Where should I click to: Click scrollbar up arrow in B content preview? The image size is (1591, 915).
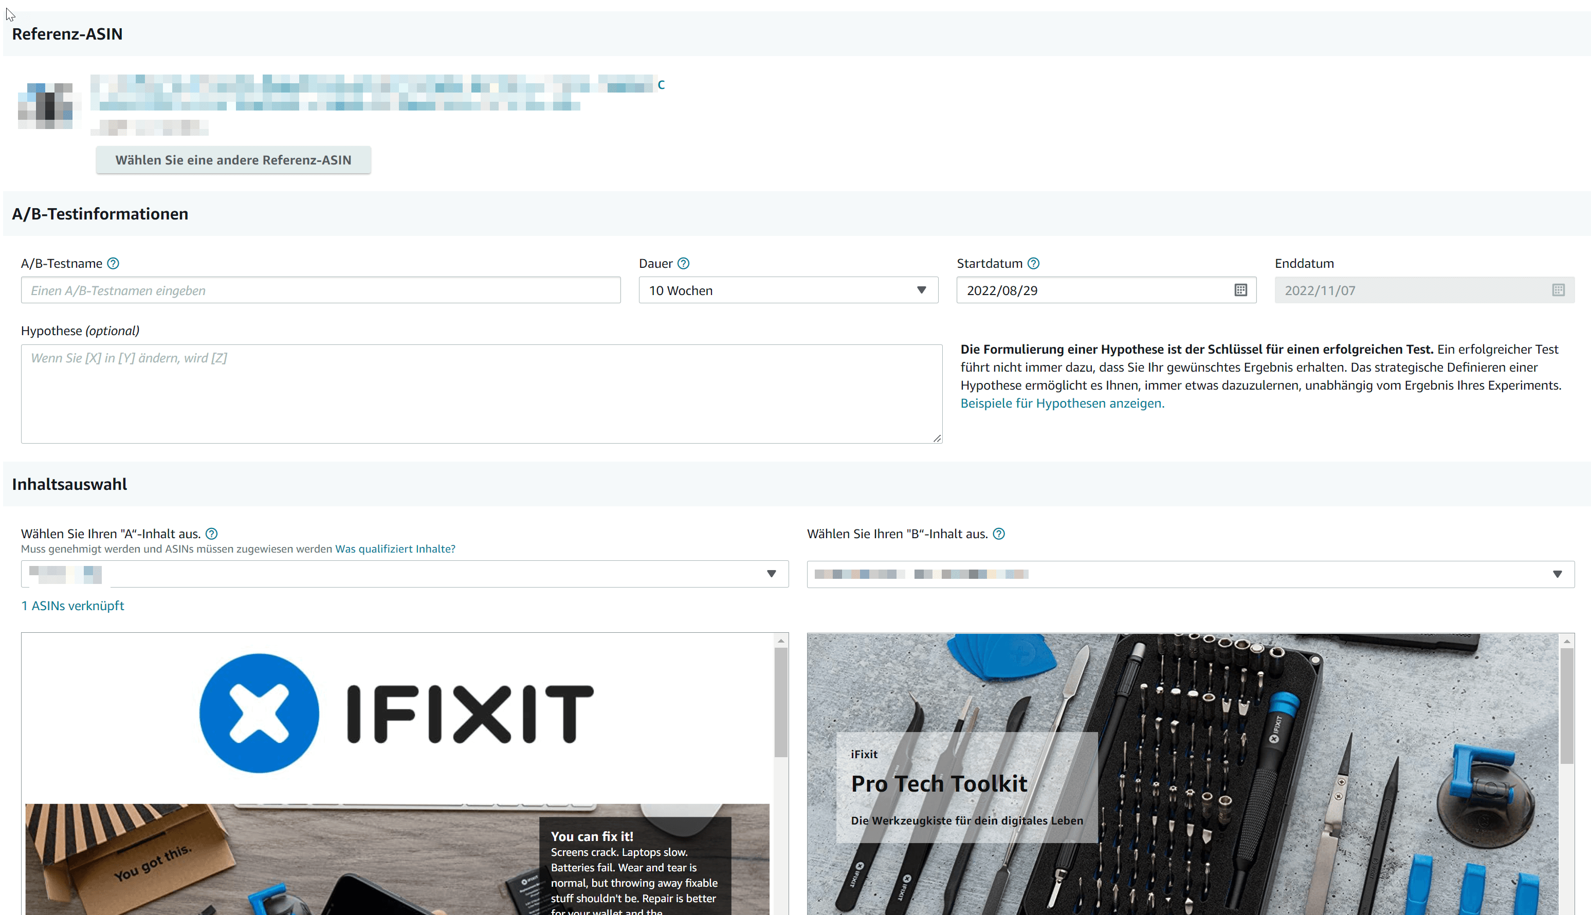click(x=1567, y=641)
